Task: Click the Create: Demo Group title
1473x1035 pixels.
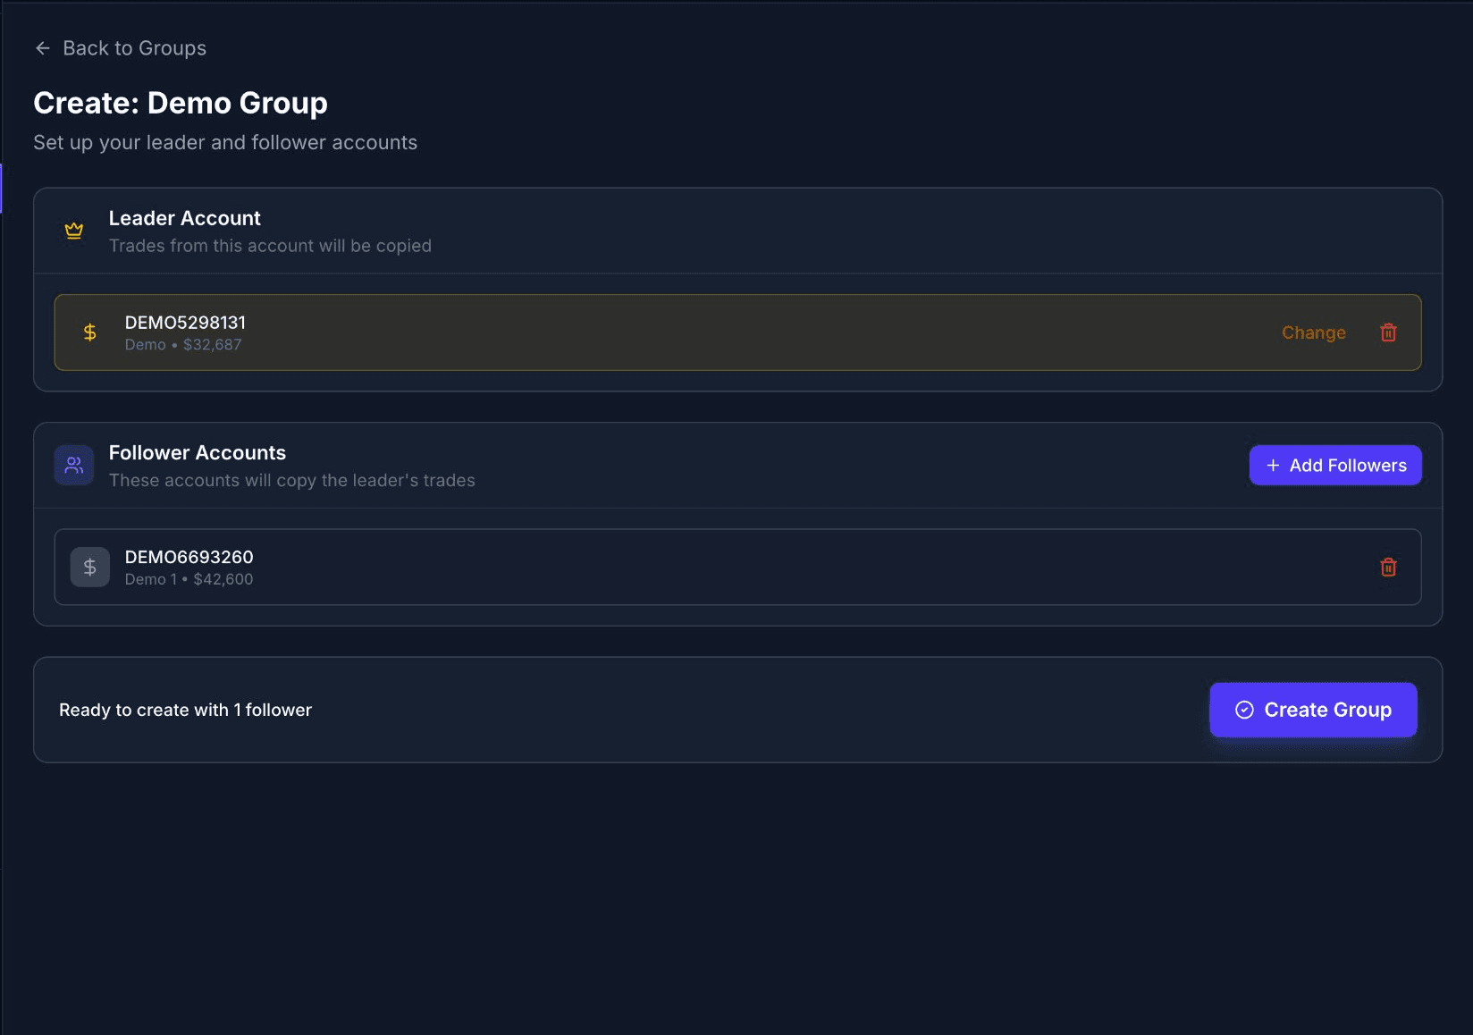Action: (181, 103)
